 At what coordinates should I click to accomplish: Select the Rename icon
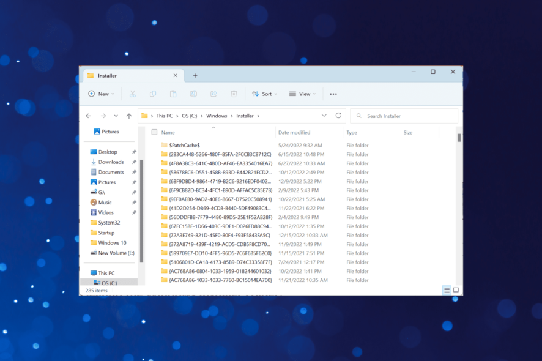click(193, 94)
